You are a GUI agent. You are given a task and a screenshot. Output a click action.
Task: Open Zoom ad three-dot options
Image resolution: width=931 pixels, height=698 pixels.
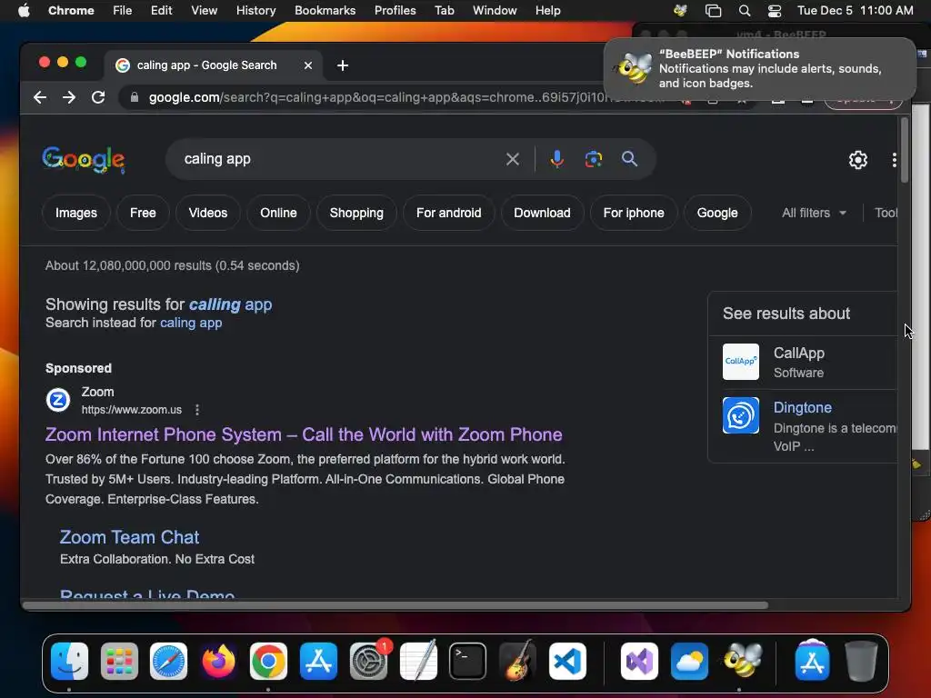point(197,410)
